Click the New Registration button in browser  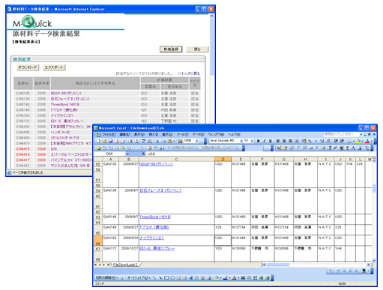(x=171, y=49)
